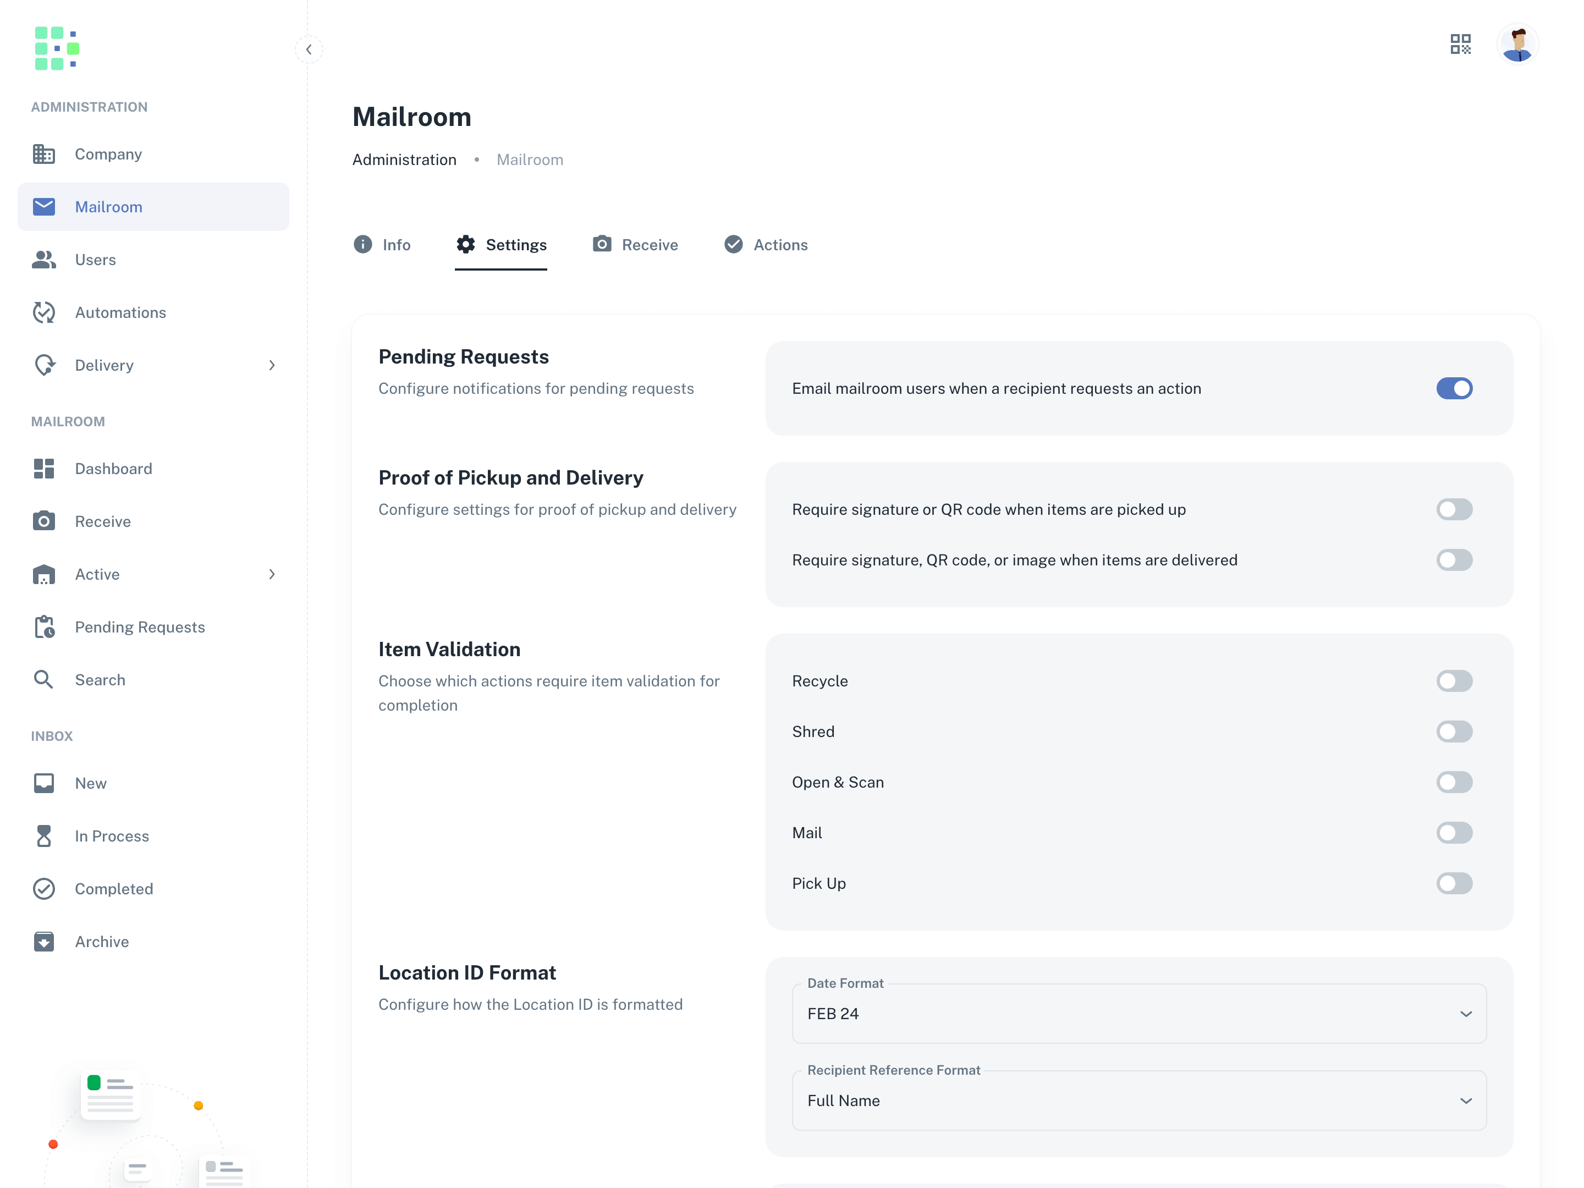Go to Users in the sidebar
Viewport: 1584px width, 1188px height.
(95, 260)
